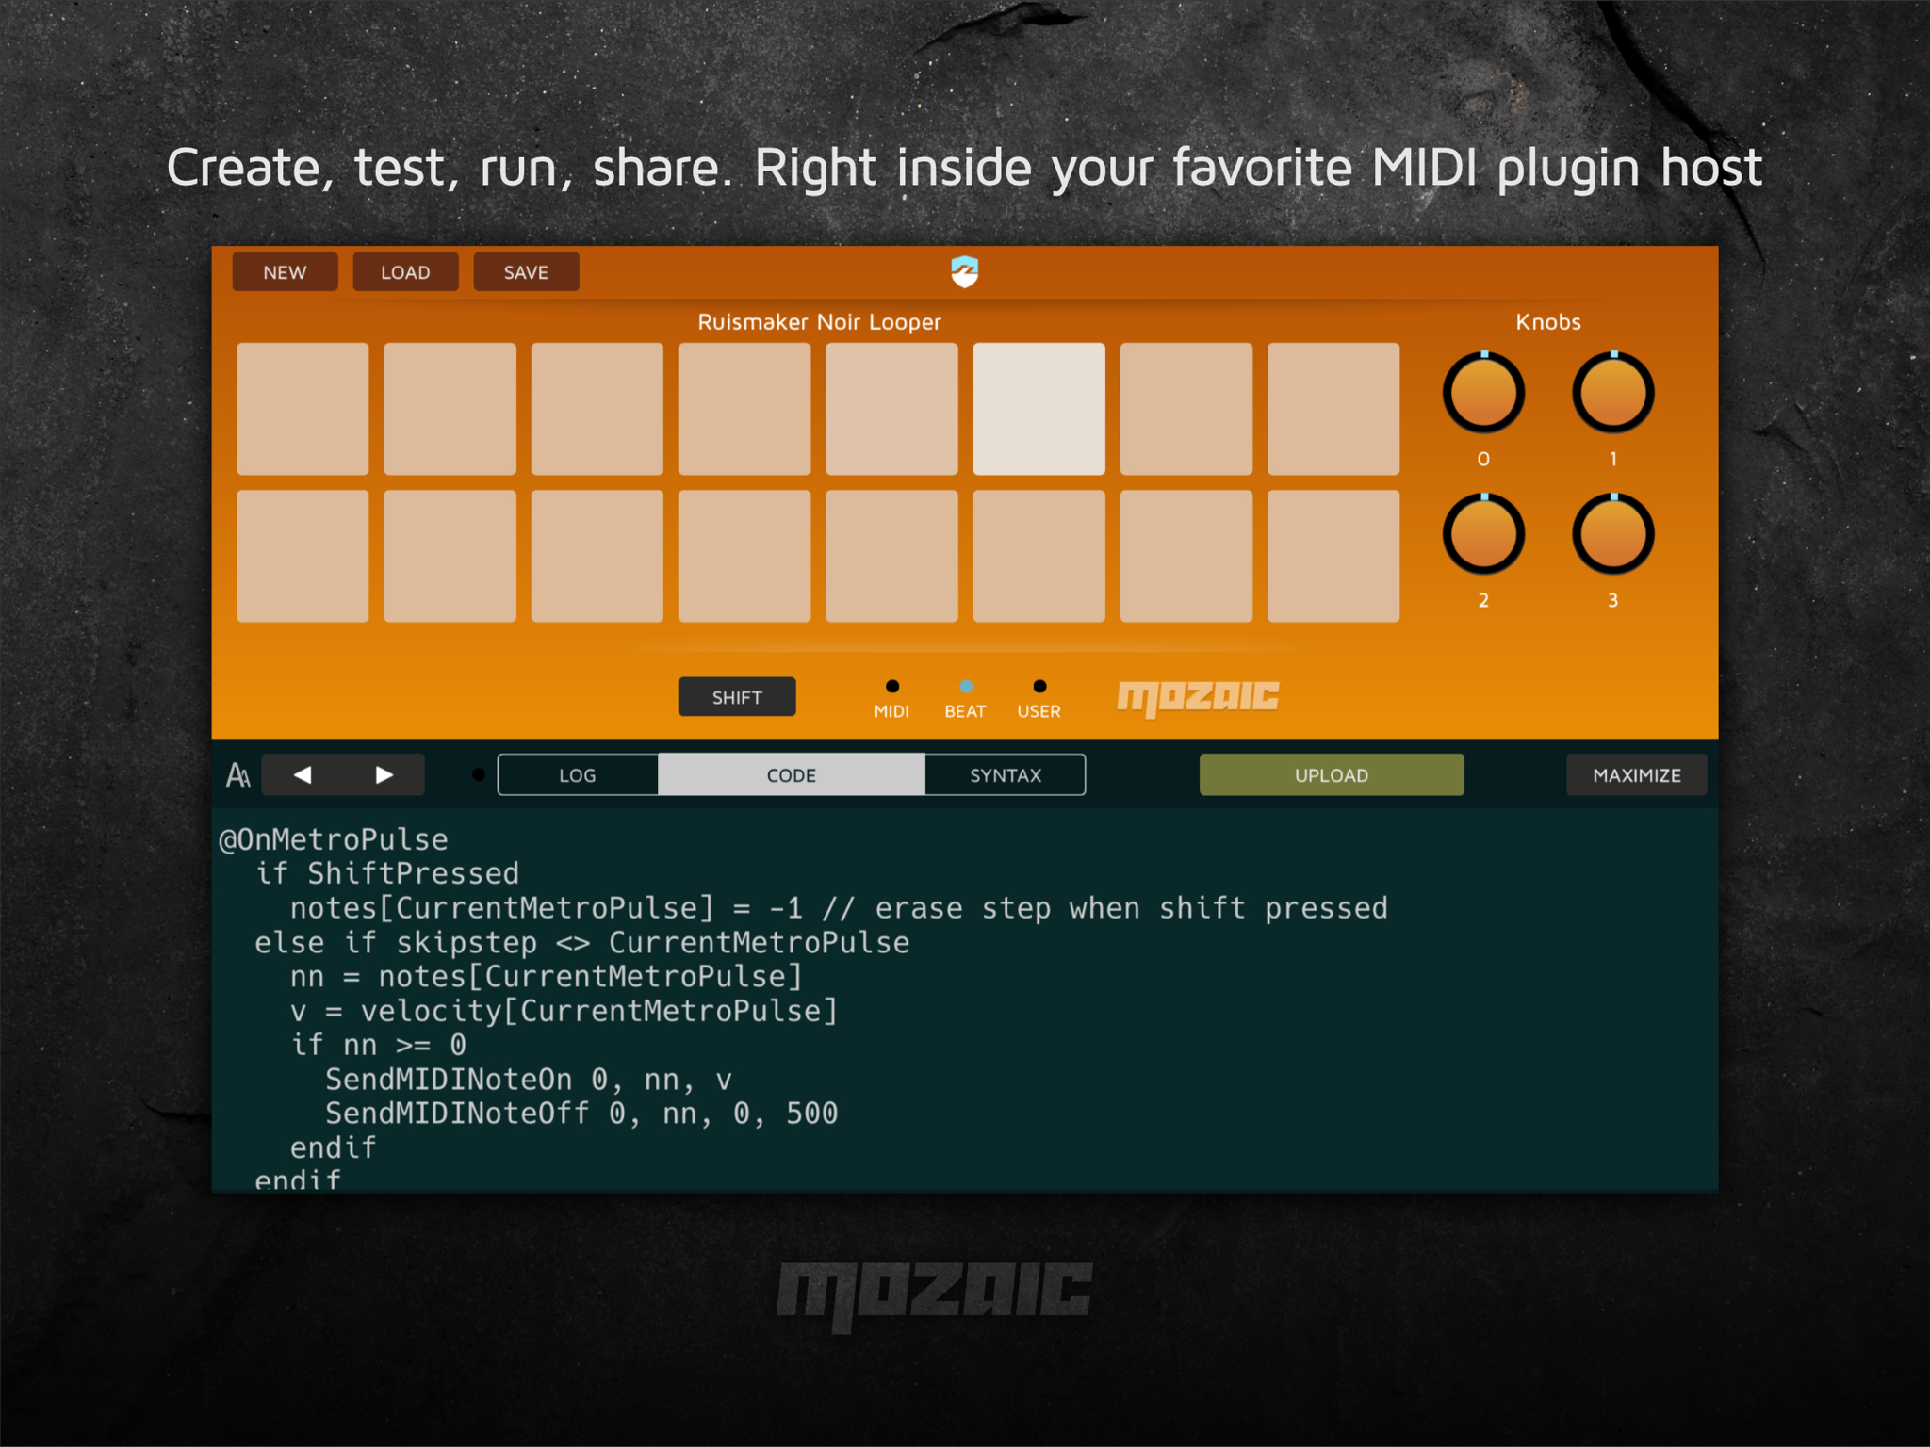Turn Knob 0 by clicking it
This screenshot has height=1447, width=1930.
[1483, 392]
